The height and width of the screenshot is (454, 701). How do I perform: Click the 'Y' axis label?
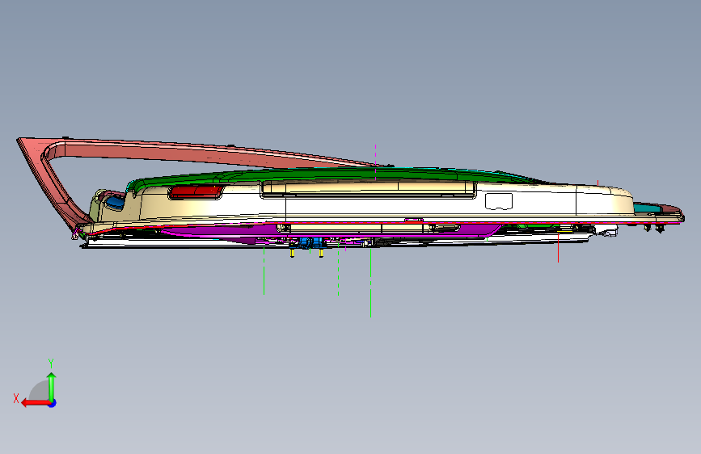point(51,363)
